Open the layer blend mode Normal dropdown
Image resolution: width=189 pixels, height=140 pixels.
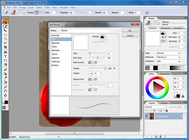[x=156, y=107]
